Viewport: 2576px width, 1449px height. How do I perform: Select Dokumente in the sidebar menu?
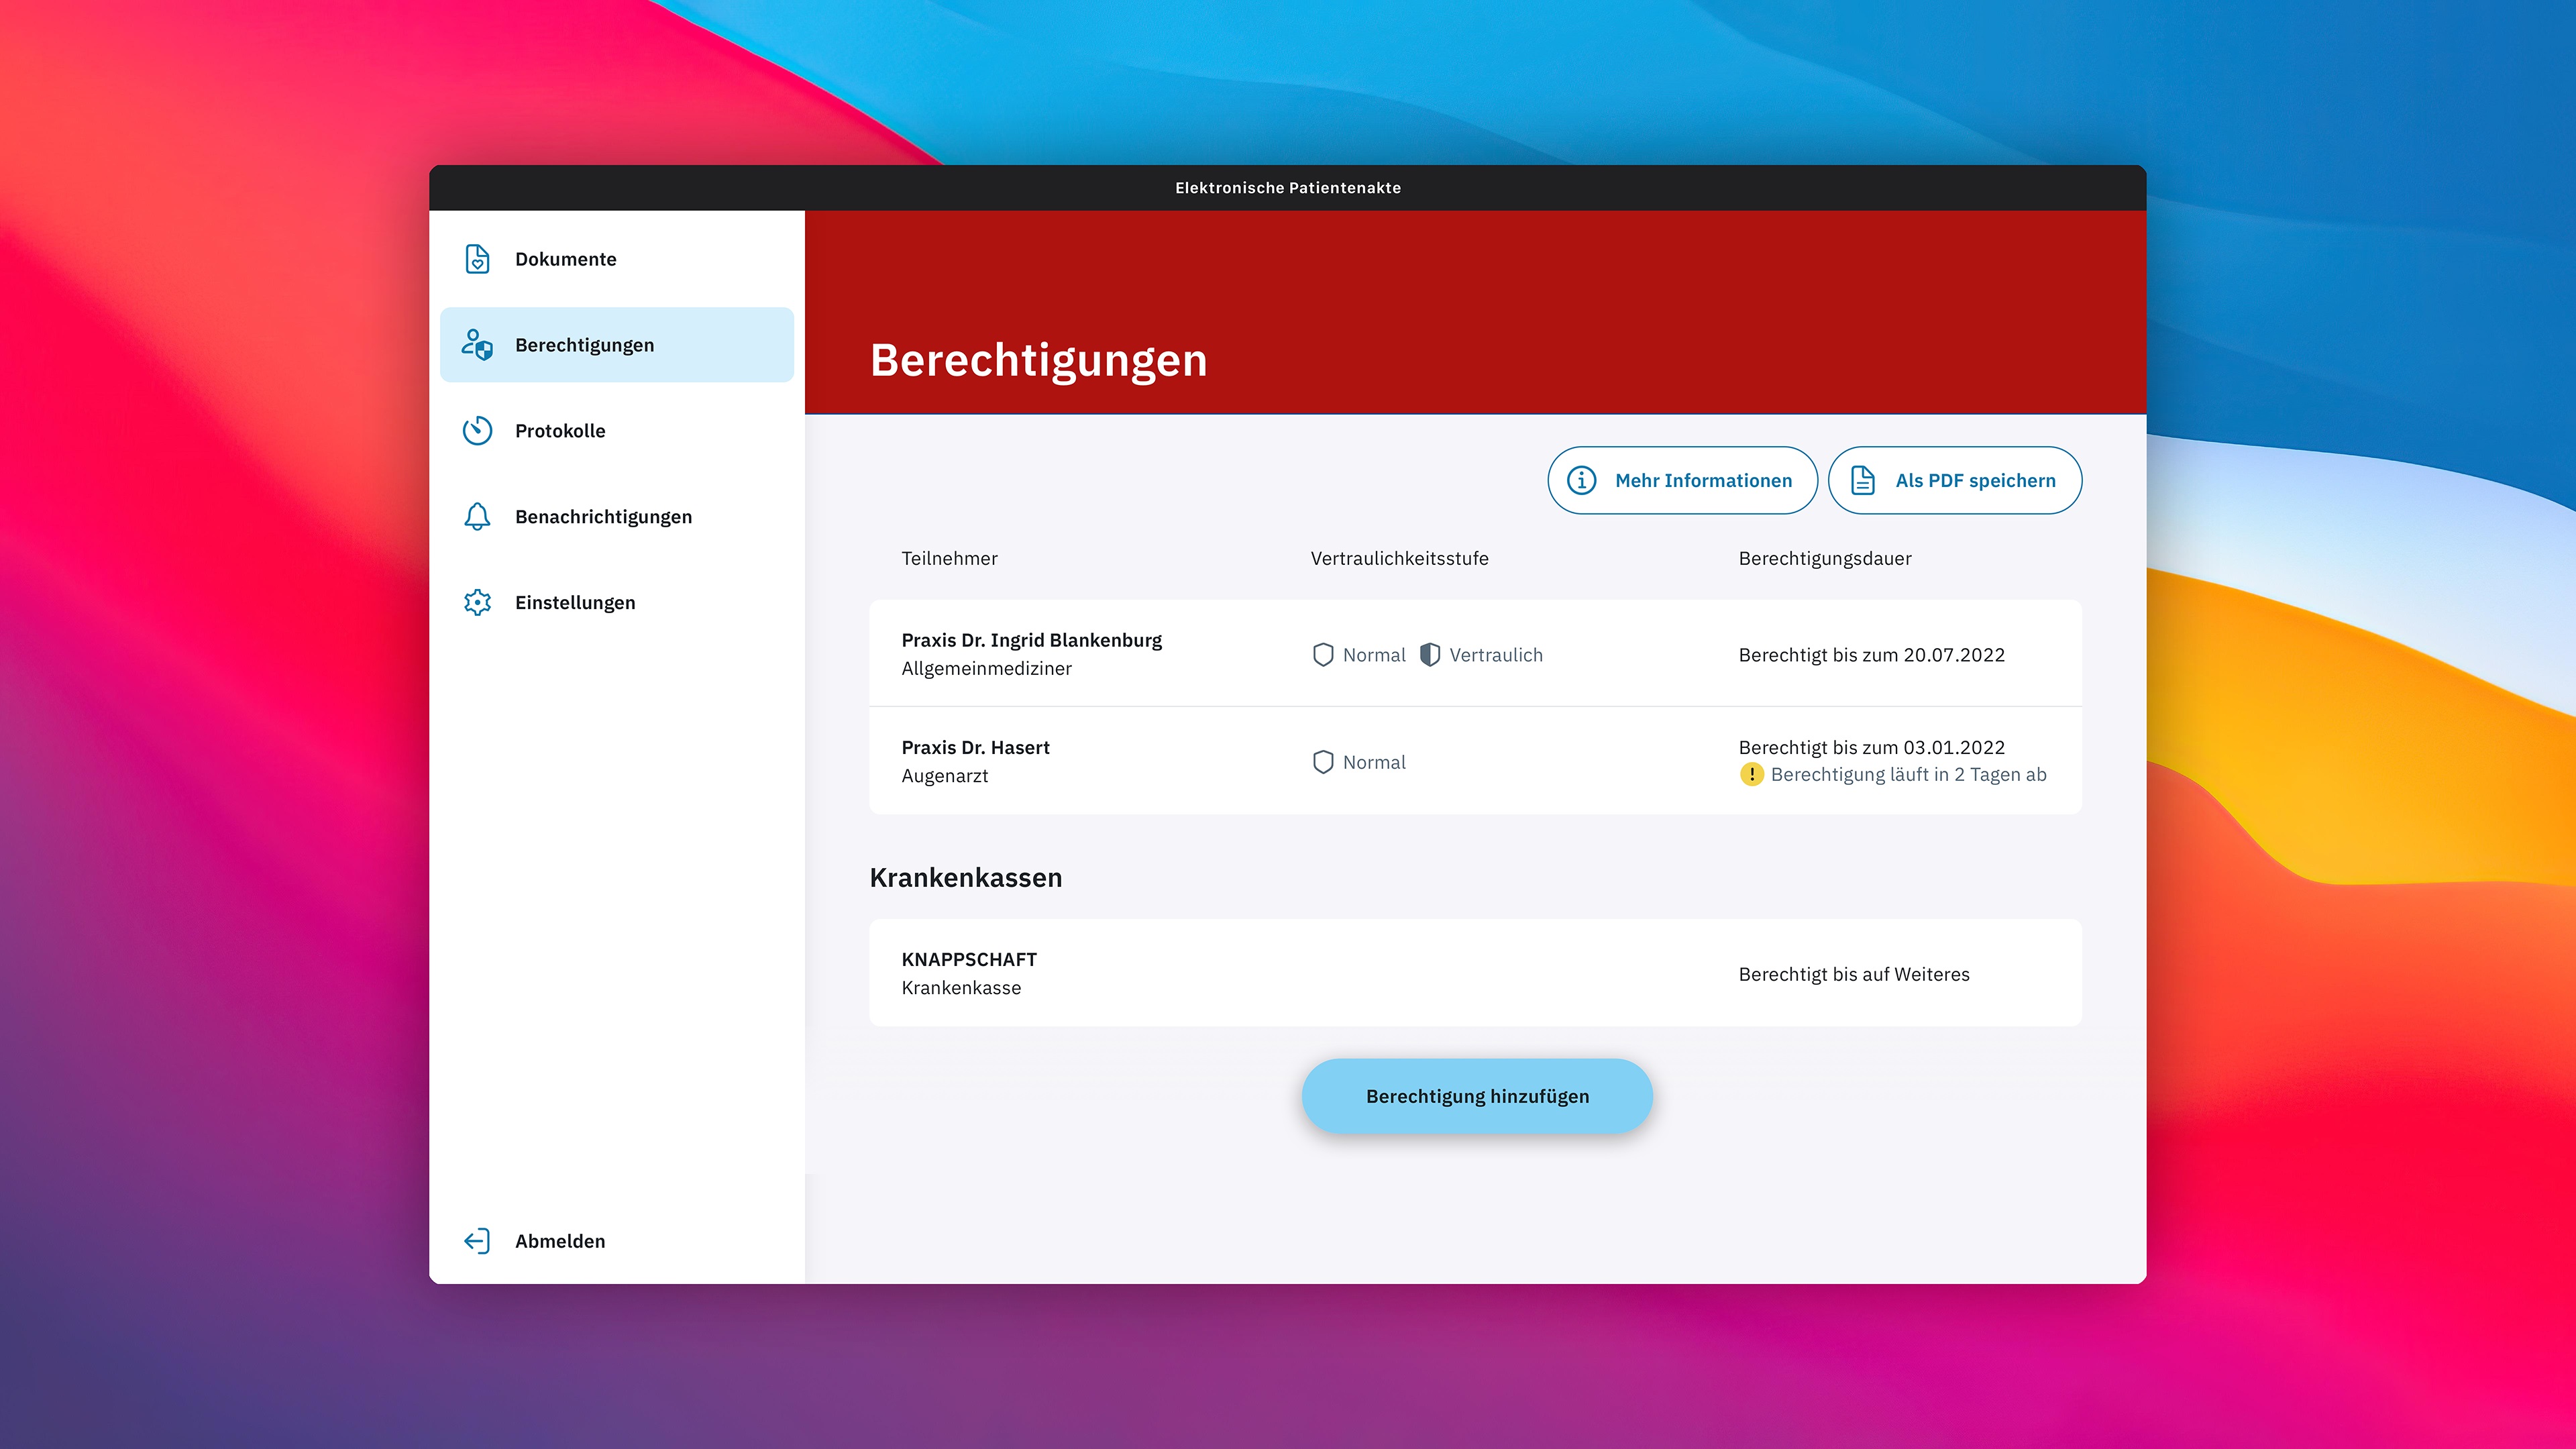pyautogui.click(x=566, y=258)
